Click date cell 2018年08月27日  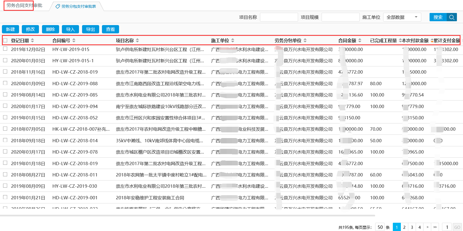[x=28, y=175]
